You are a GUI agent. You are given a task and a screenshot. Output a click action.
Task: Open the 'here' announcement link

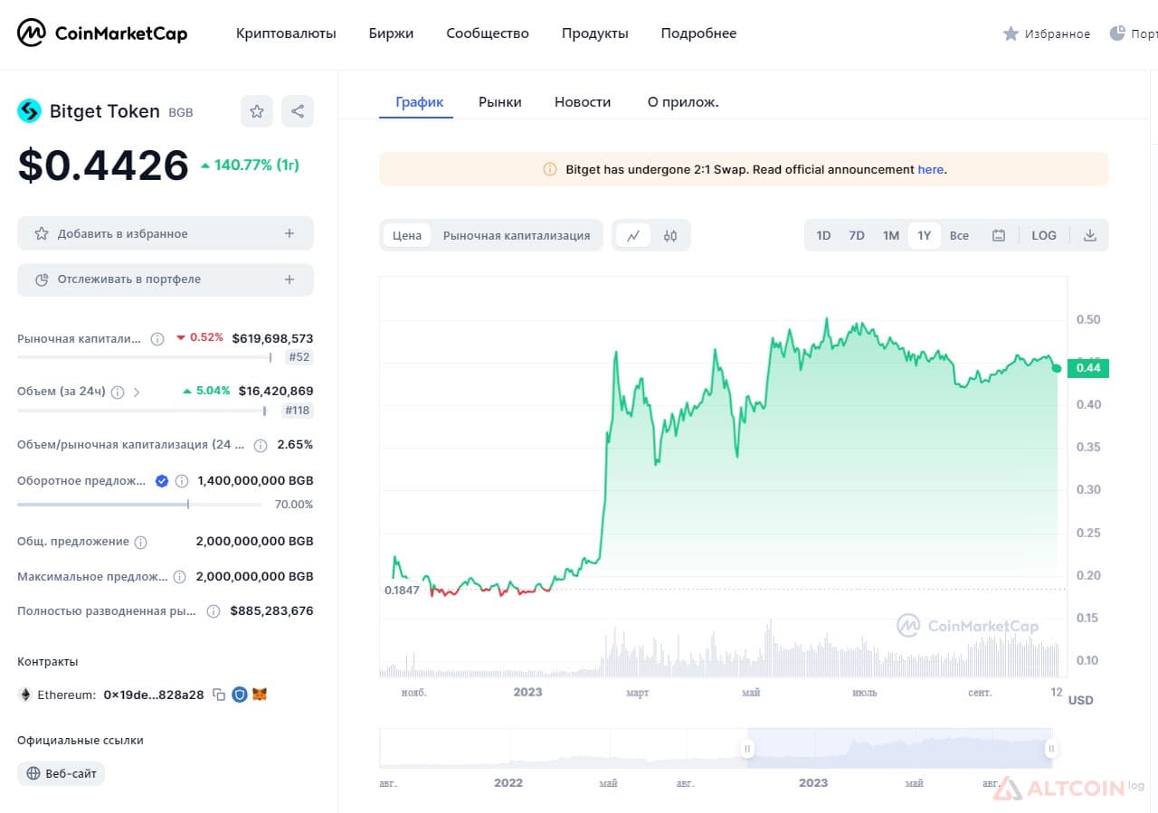(x=930, y=169)
